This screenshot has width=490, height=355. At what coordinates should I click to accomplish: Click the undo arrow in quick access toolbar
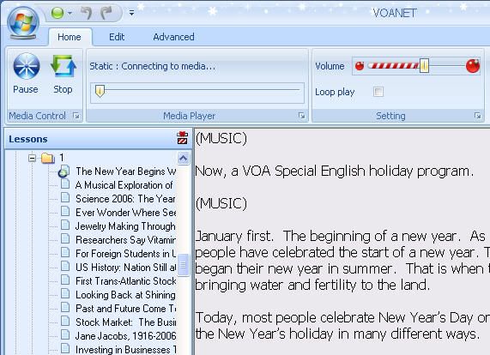(x=86, y=13)
